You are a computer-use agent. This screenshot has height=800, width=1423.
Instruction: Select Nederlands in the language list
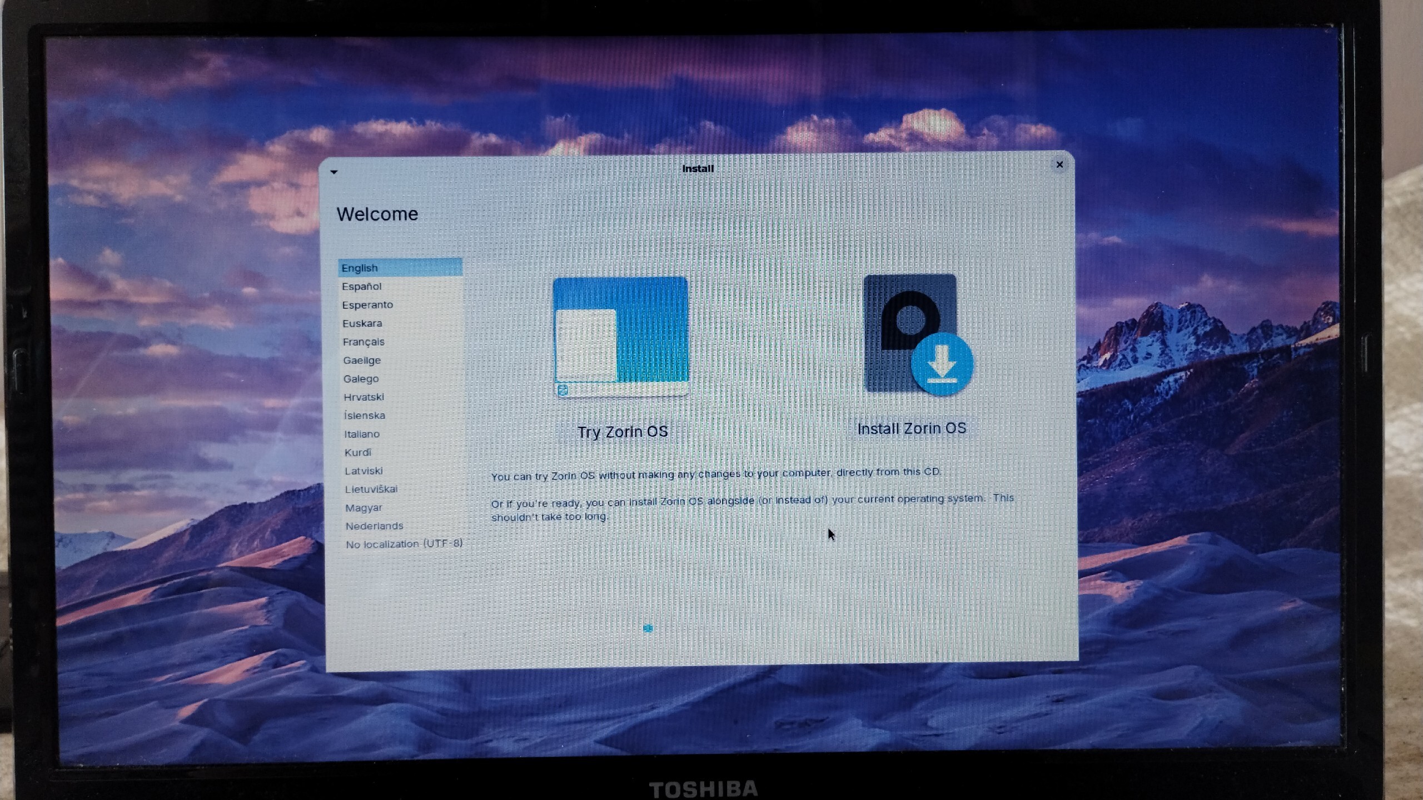click(x=404, y=526)
